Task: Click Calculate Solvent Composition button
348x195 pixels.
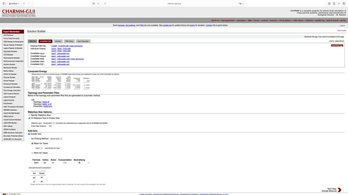Action: [x=40, y=168]
